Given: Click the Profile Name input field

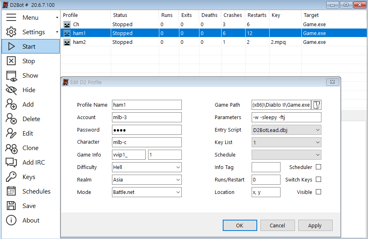Looking at the screenshot, I should point(146,105).
